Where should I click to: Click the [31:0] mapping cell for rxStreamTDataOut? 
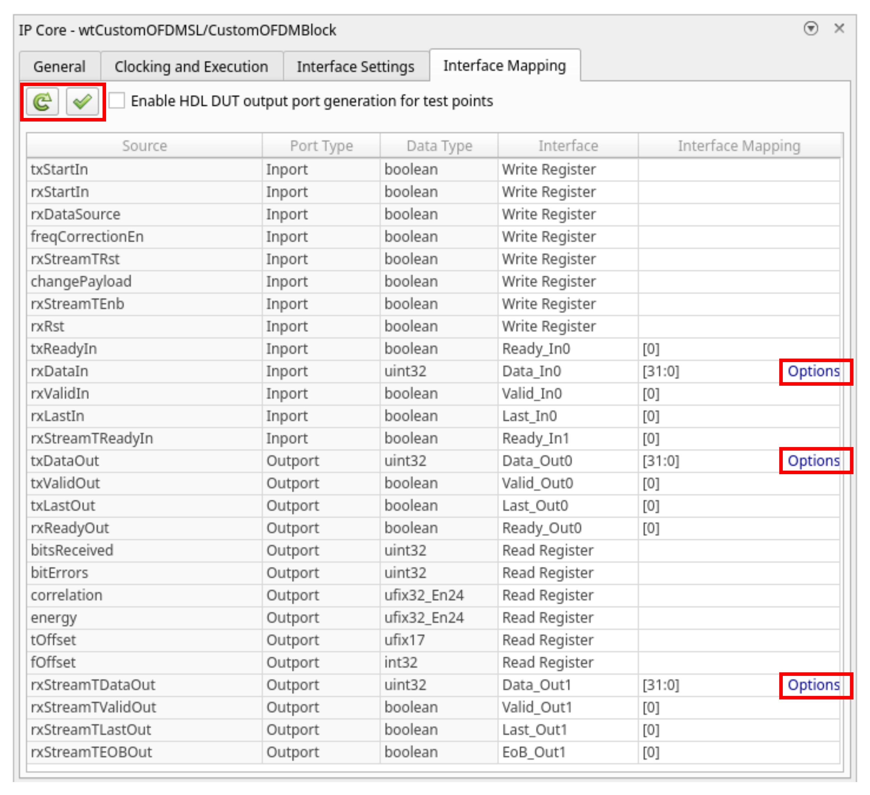[x=661, y=684]
